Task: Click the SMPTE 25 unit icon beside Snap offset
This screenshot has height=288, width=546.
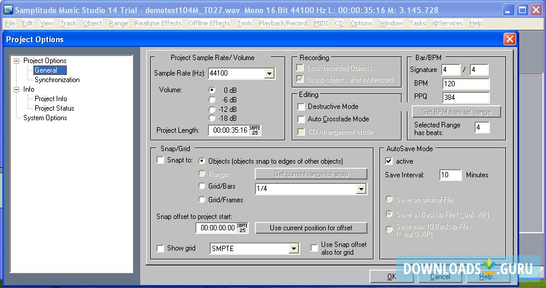Action: 242,228
